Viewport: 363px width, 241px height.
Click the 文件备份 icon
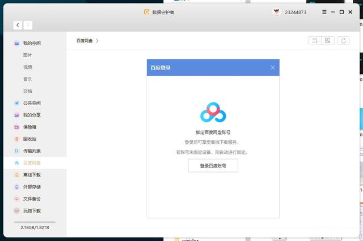pos(16,199)
